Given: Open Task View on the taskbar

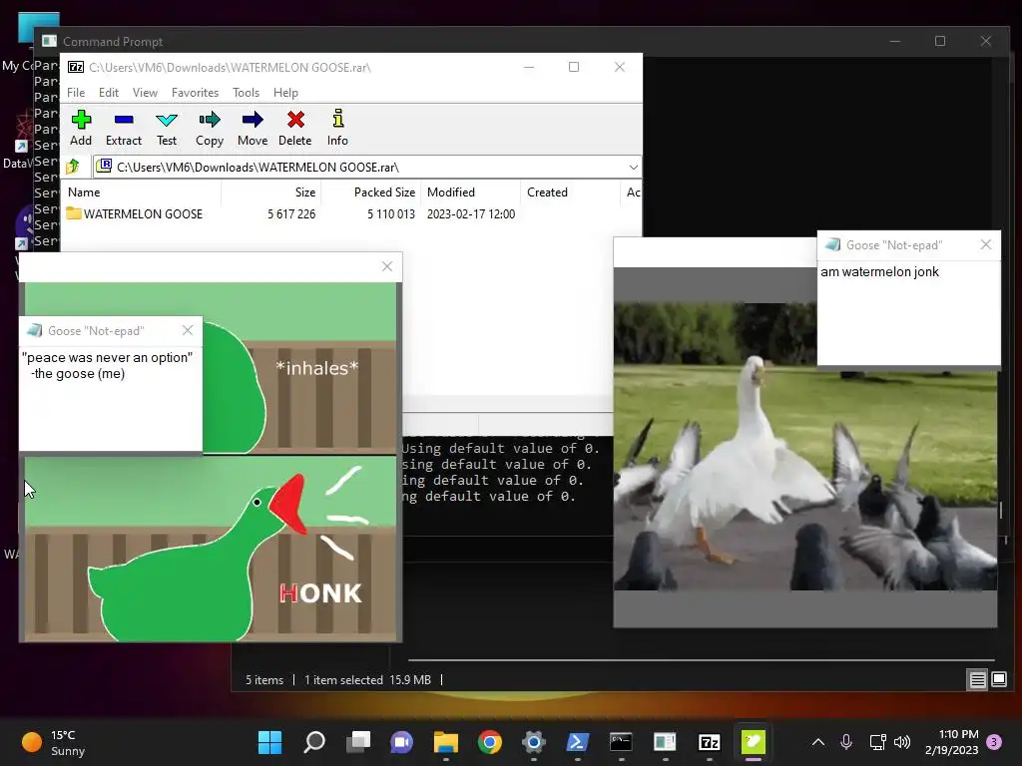Looking at the screenshot, I should tap(358, 742).
